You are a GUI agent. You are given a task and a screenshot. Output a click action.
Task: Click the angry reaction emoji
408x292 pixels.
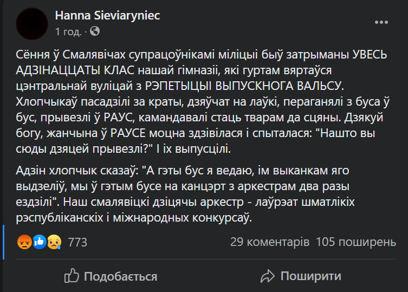click(x=24, y=242)
